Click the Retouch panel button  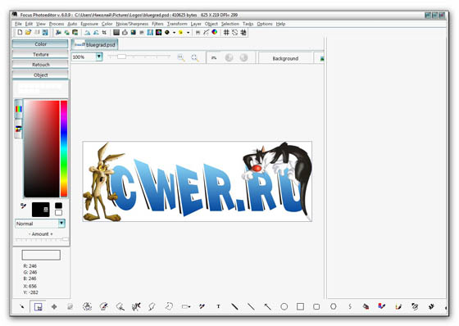[x=40, y=65]
